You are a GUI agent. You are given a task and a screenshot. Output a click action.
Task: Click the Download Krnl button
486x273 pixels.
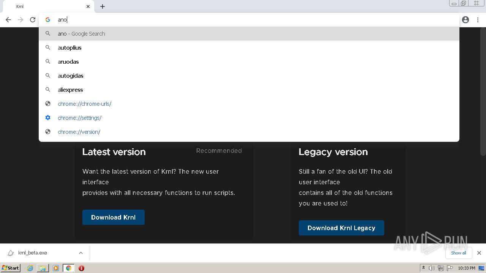point(114,217)
